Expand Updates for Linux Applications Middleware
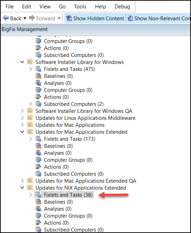 point(22,118)
